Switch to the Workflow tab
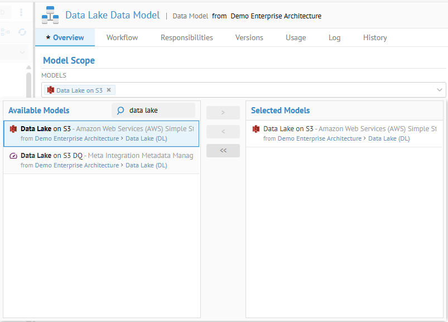 click(122, 37)
